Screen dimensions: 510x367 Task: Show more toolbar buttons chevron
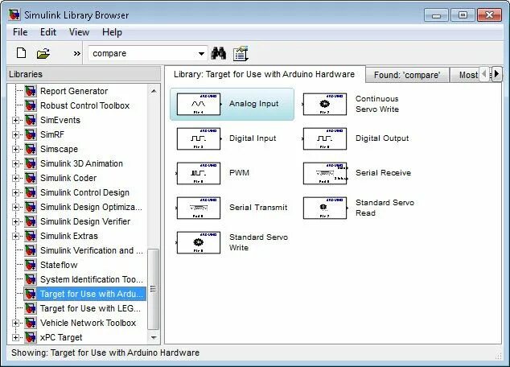point(76,53)
